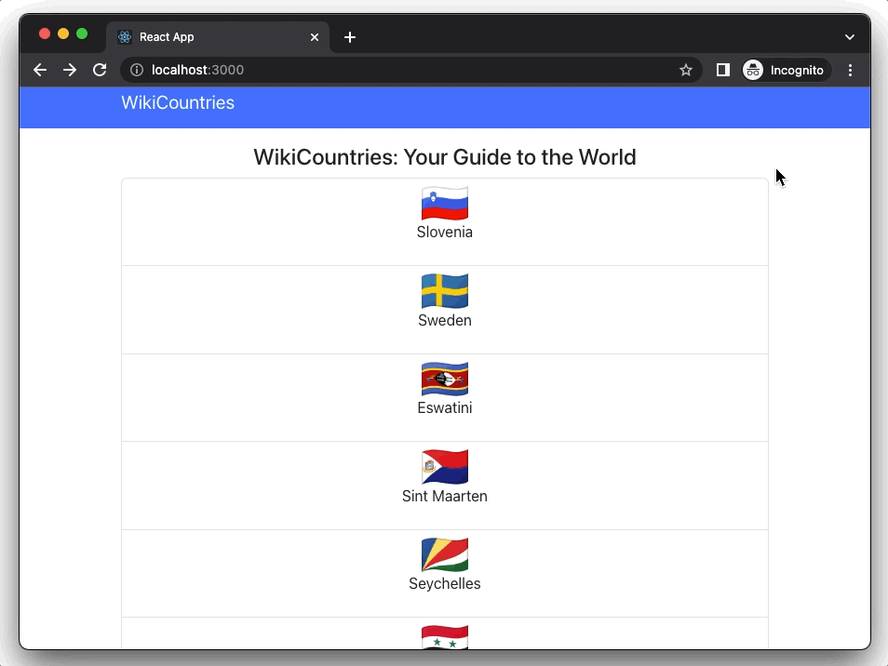Click the page reload button
This screenshot has width=888, height=666.
tap(100, 70)
